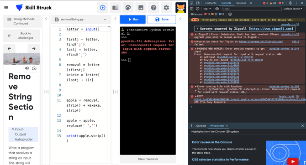Open the color palette theme icon
This screenshot has width=306, height=165.
[128, 8]
